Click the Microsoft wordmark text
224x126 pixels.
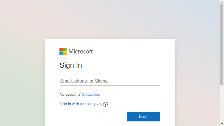click(81, 51)
